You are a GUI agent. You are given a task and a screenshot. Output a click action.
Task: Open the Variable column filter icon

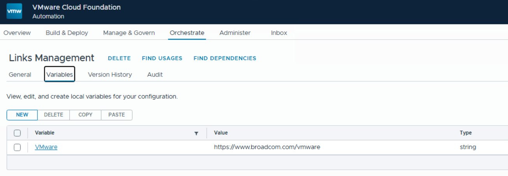(196, 133)
